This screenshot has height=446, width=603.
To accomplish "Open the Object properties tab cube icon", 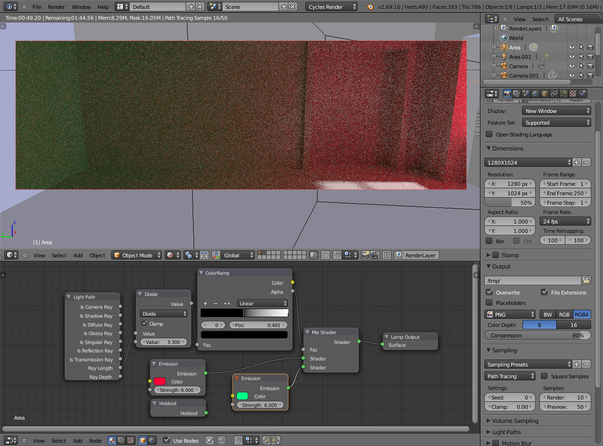I will pos(545,94).
